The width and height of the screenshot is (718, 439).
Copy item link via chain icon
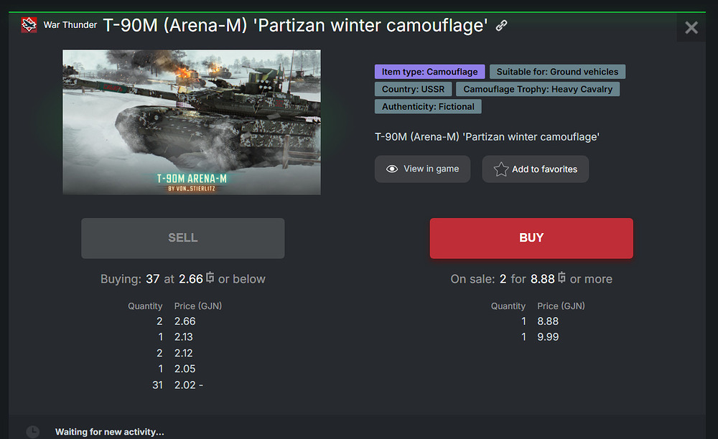tap(501, 25)
